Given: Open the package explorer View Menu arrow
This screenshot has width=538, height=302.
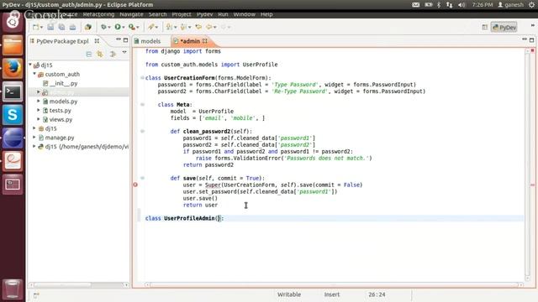Looking at the screenshot, I should 124,52.
